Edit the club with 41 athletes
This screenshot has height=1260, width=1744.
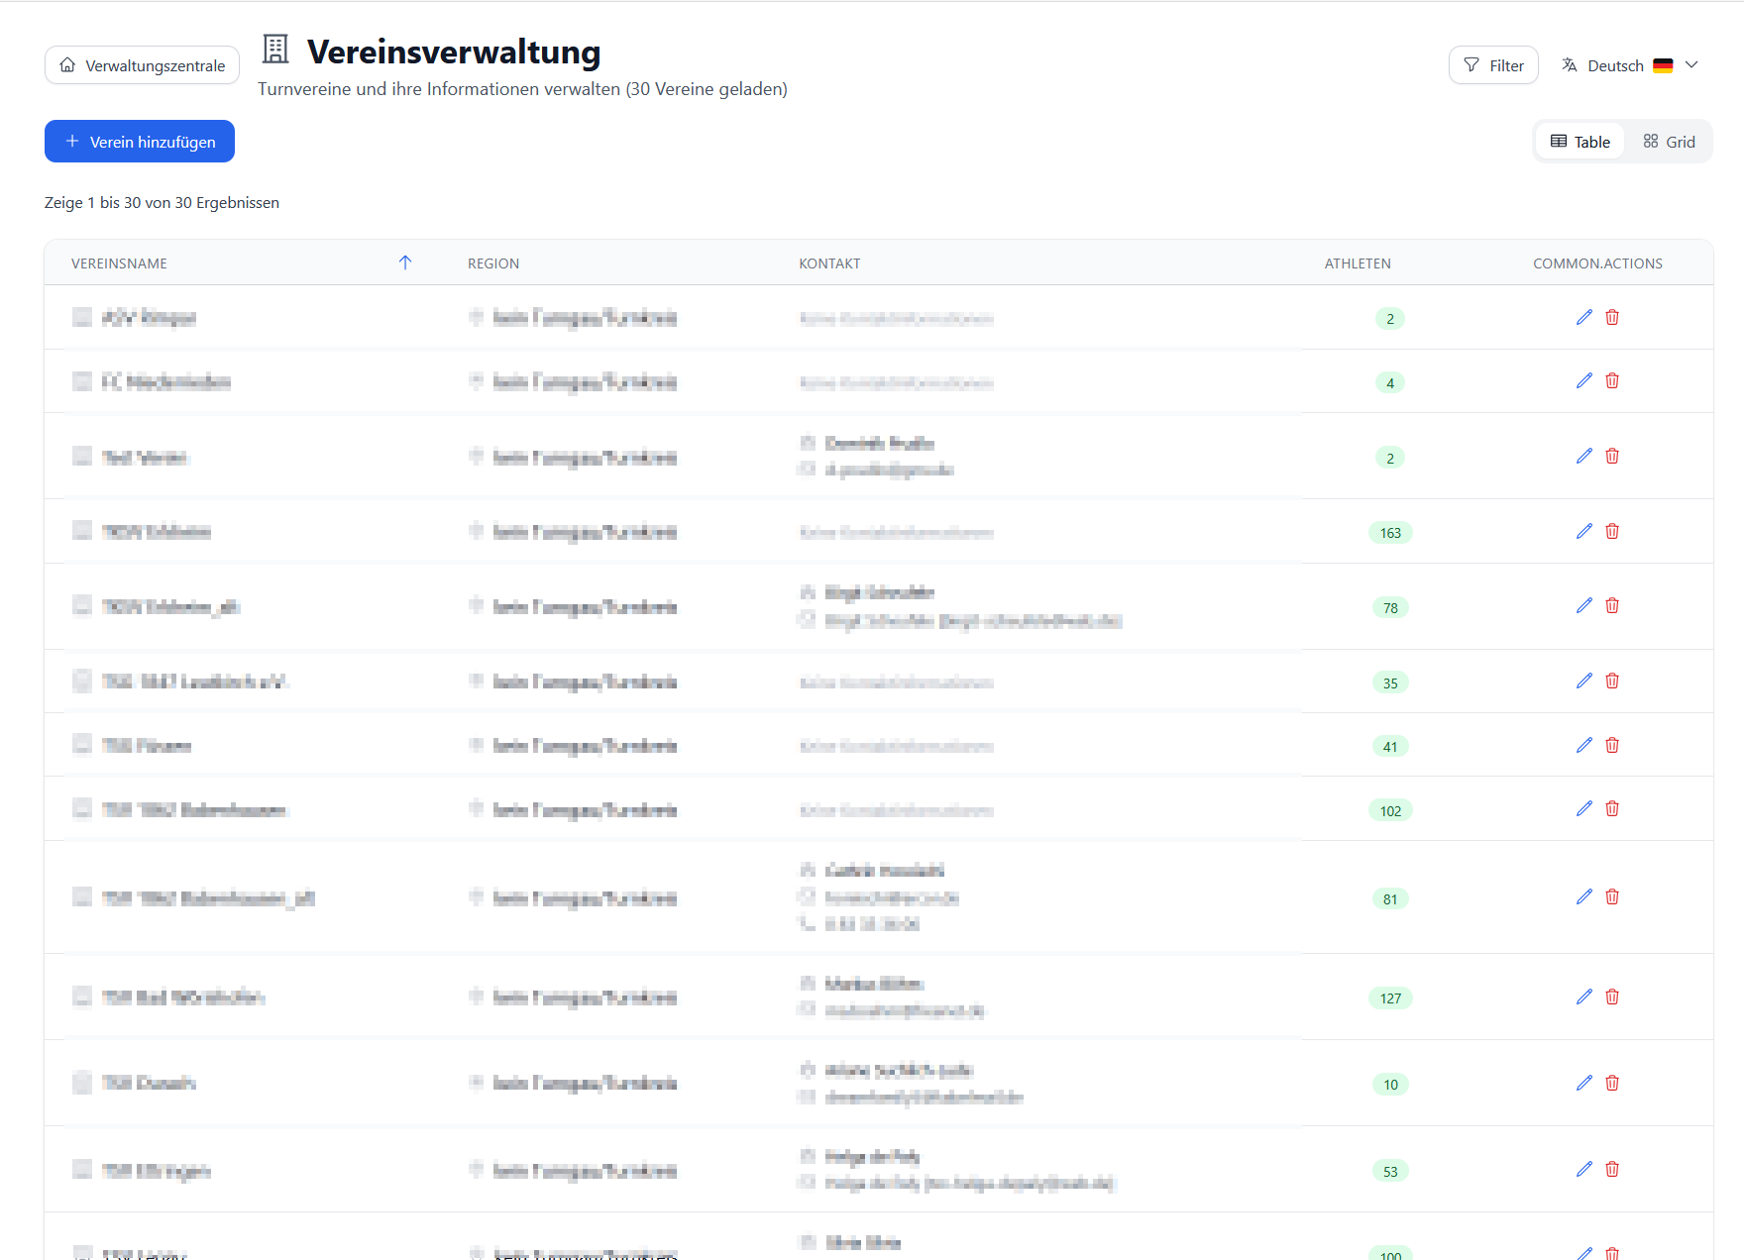point(1584,746)
